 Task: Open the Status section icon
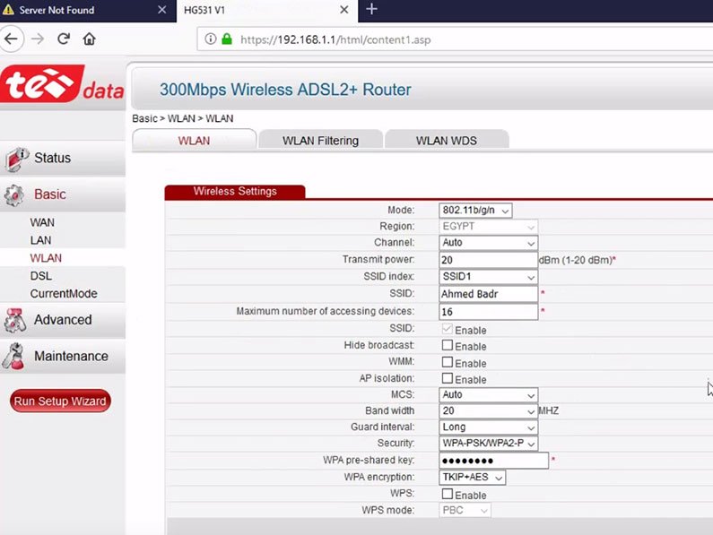17,159
